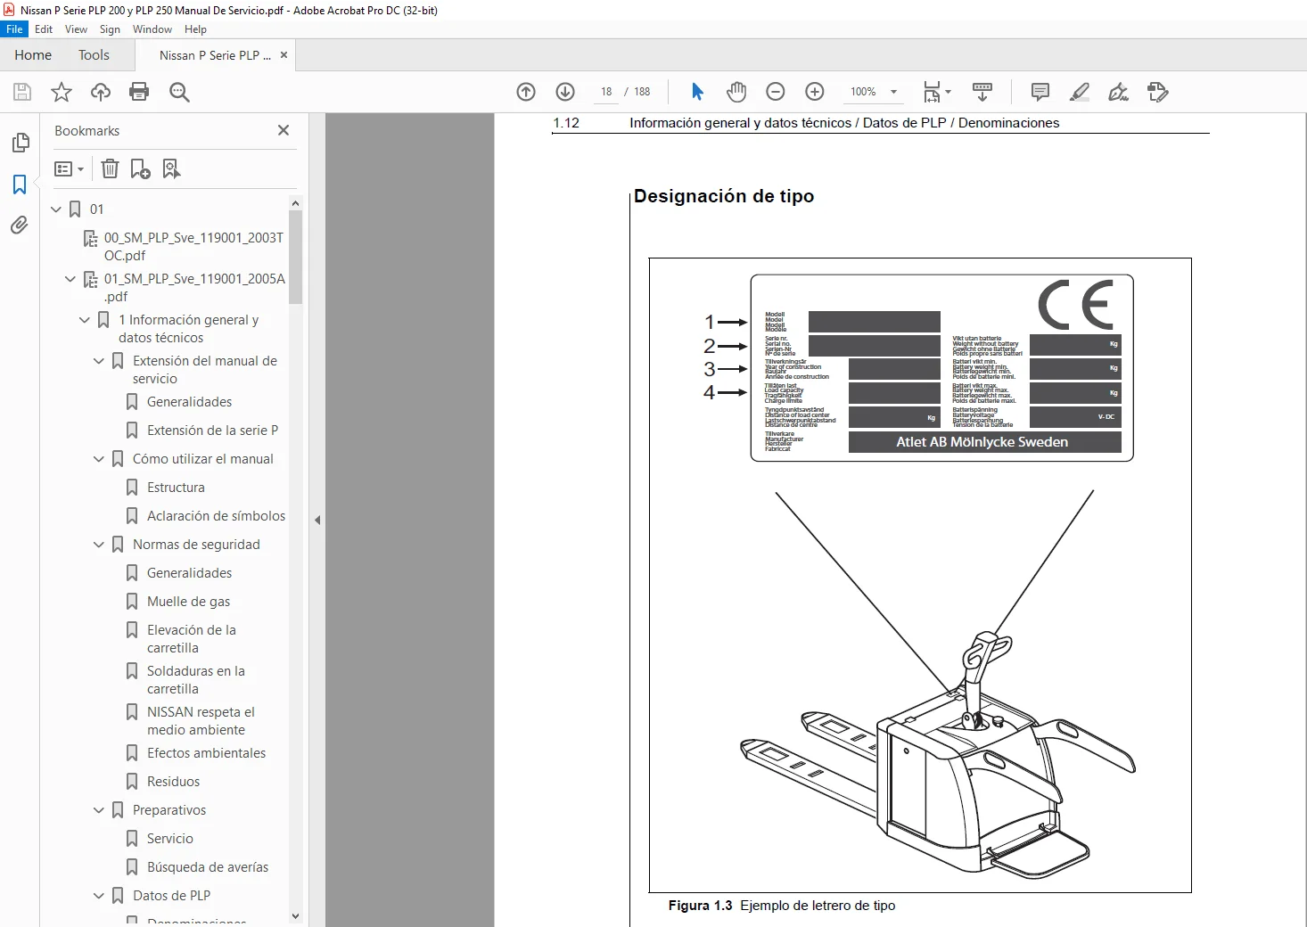Viewport: 1307px width, 927px height.
Task: Add the document to starred favorites
Action: [x=62, y=92]
